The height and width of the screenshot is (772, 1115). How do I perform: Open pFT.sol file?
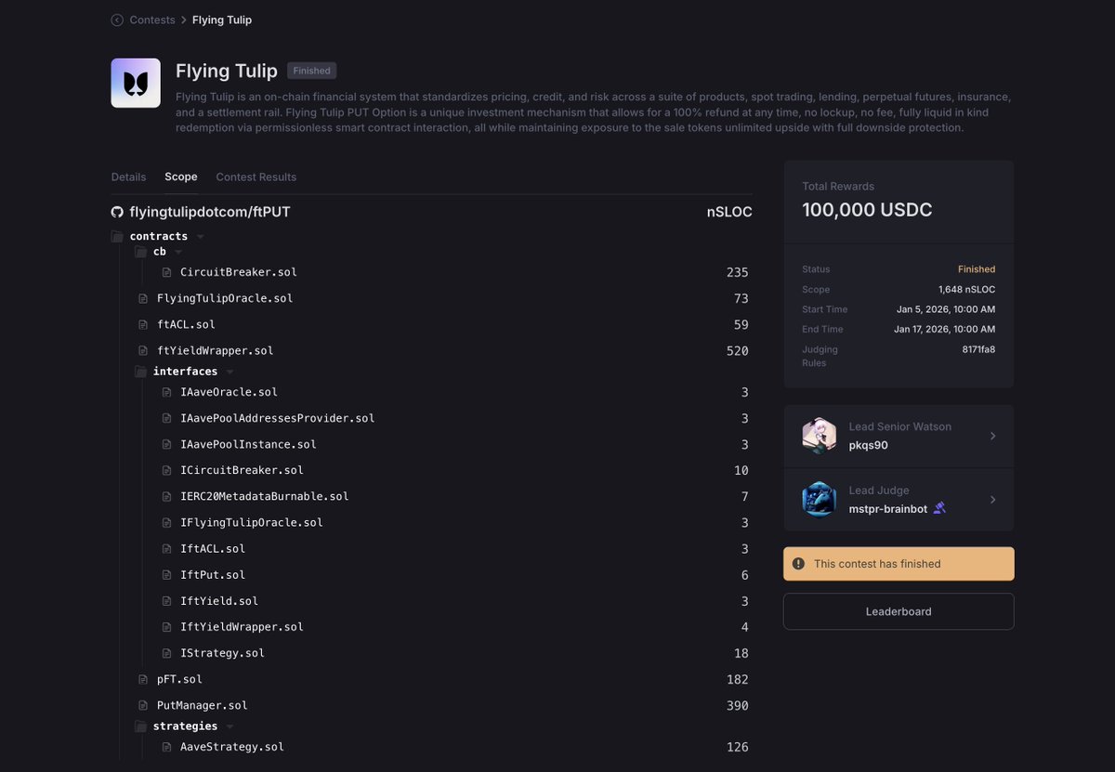(x=179, y=679)
